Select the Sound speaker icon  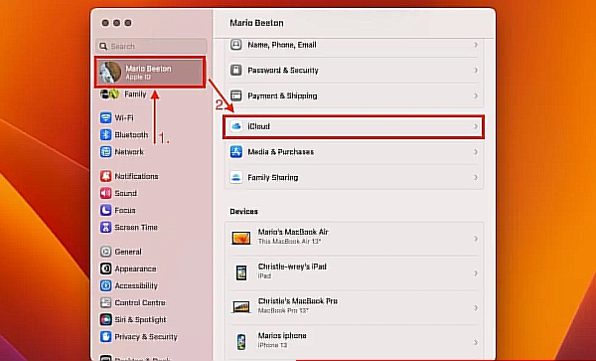(x=105, y=193)
